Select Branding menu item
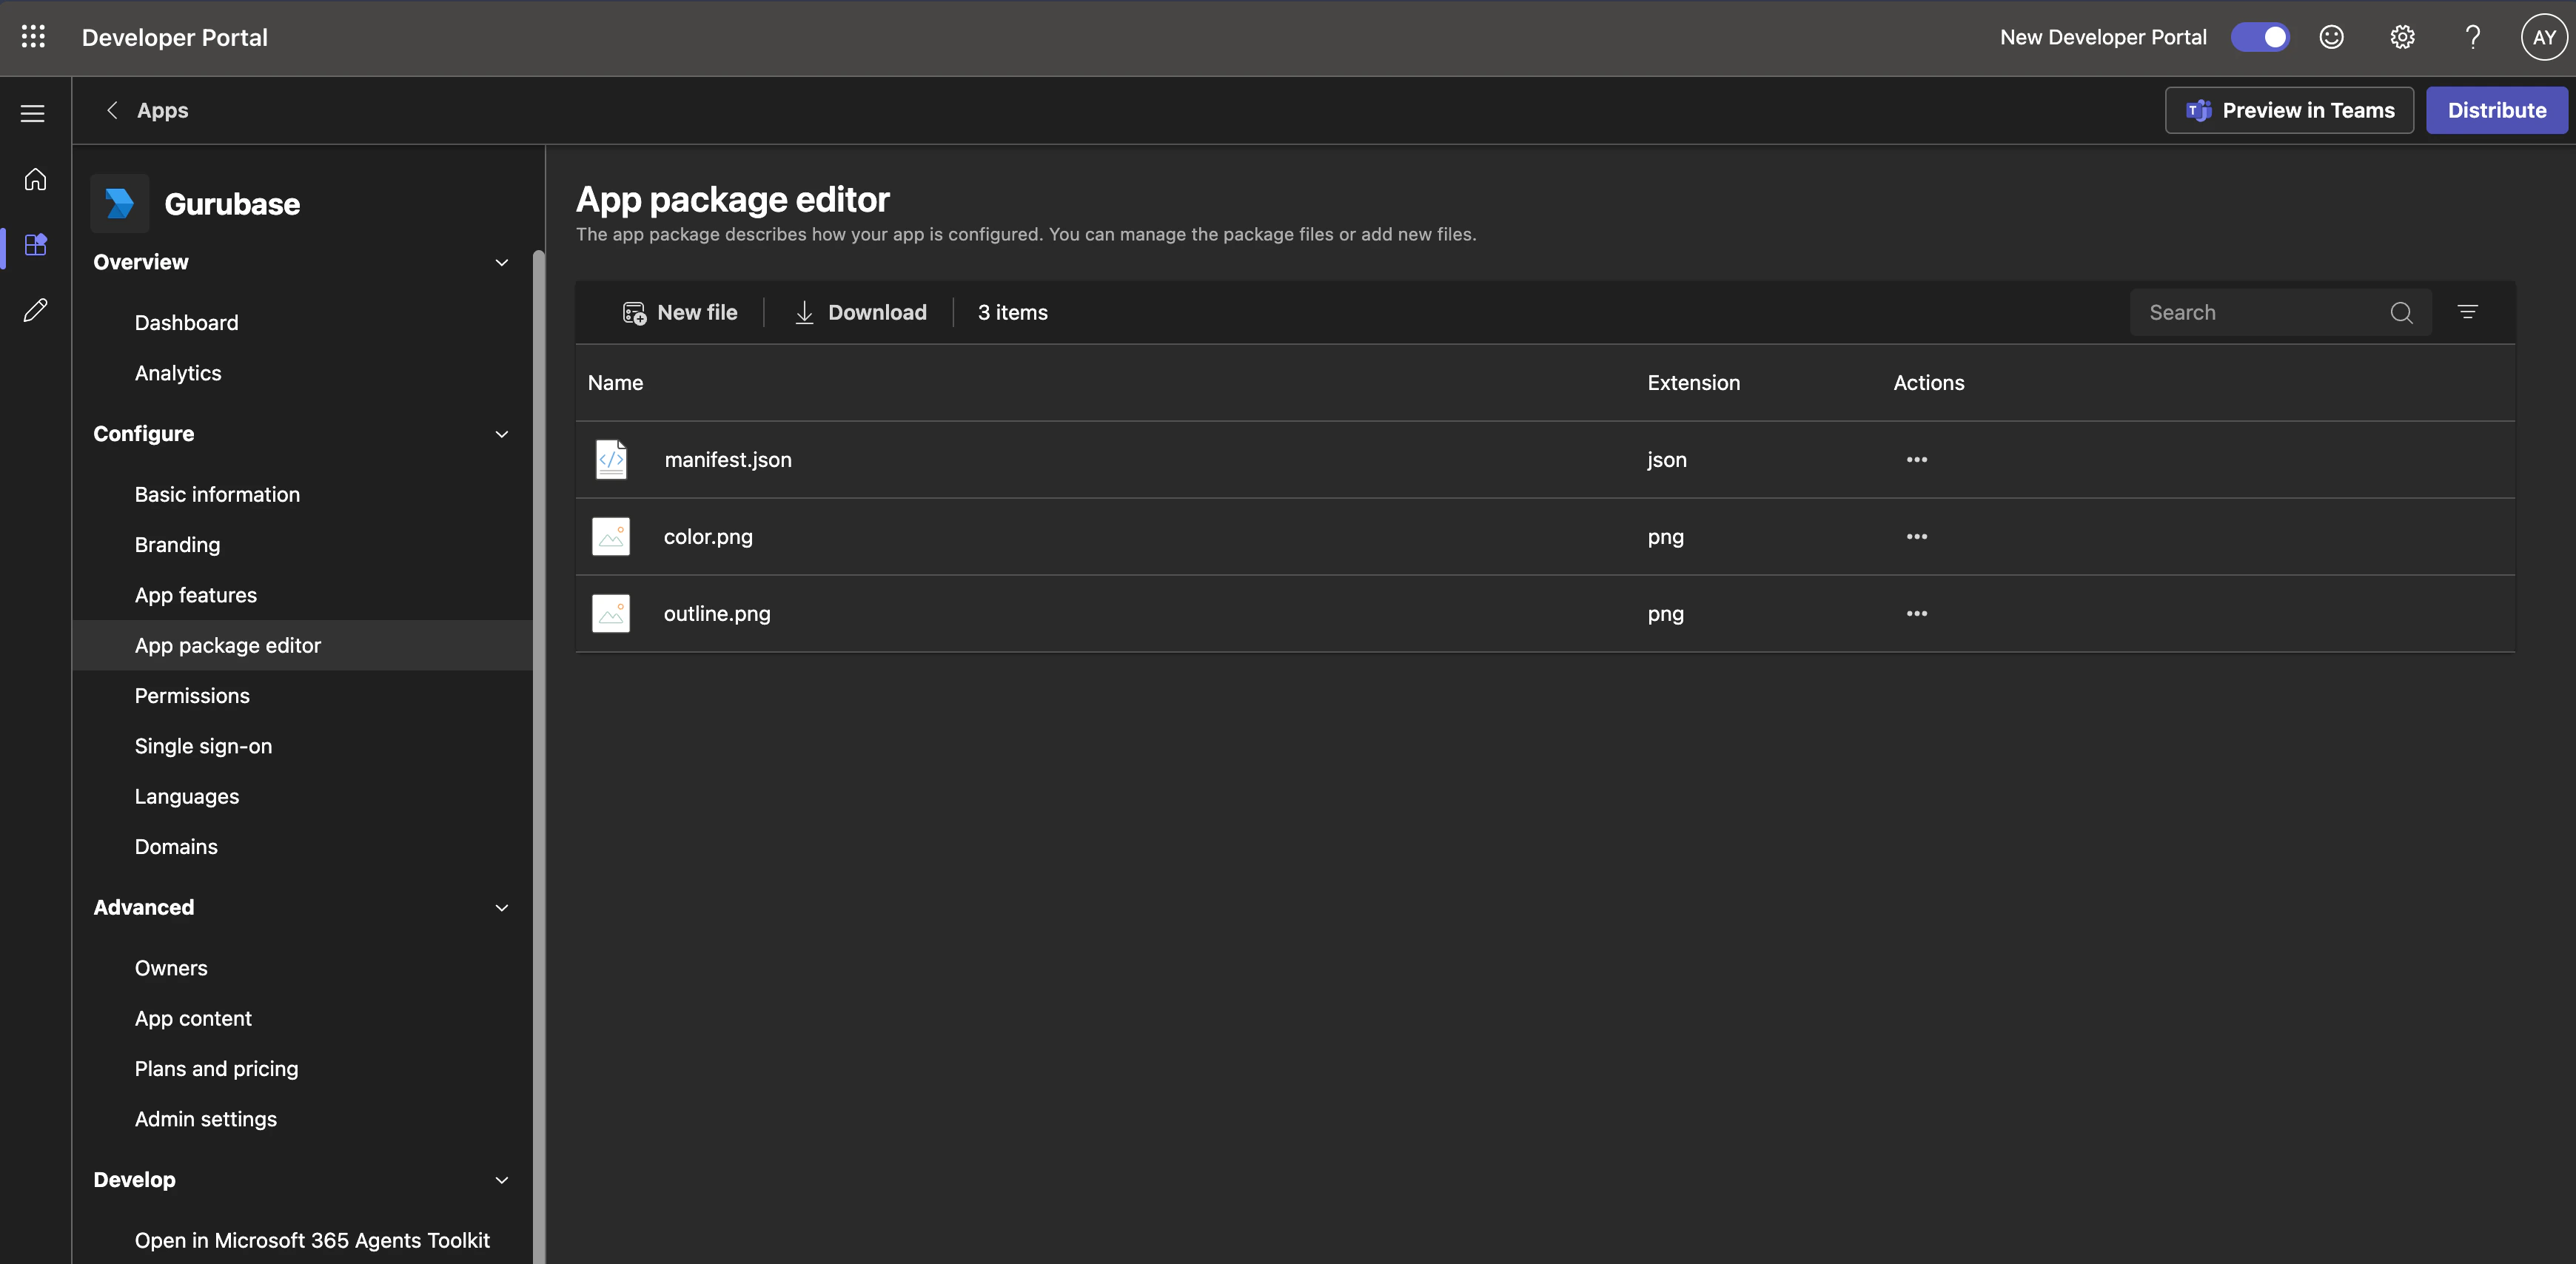 302,545
